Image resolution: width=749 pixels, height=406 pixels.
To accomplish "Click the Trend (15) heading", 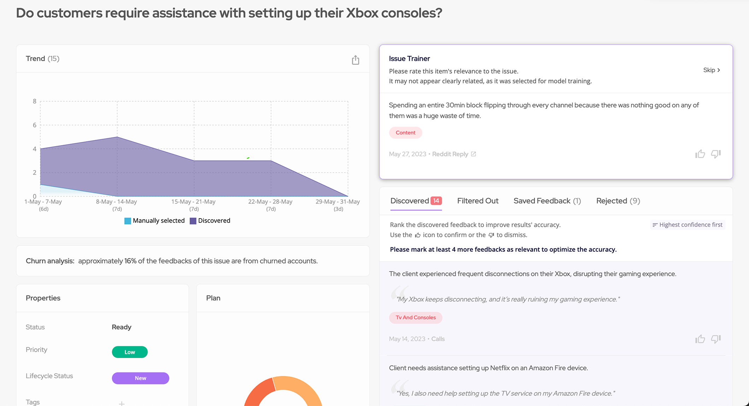I will 42,59.
